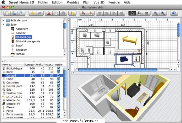Sort furniture by the Haut... column header
This screenshot has width=182, height=123.
point(49,65)
